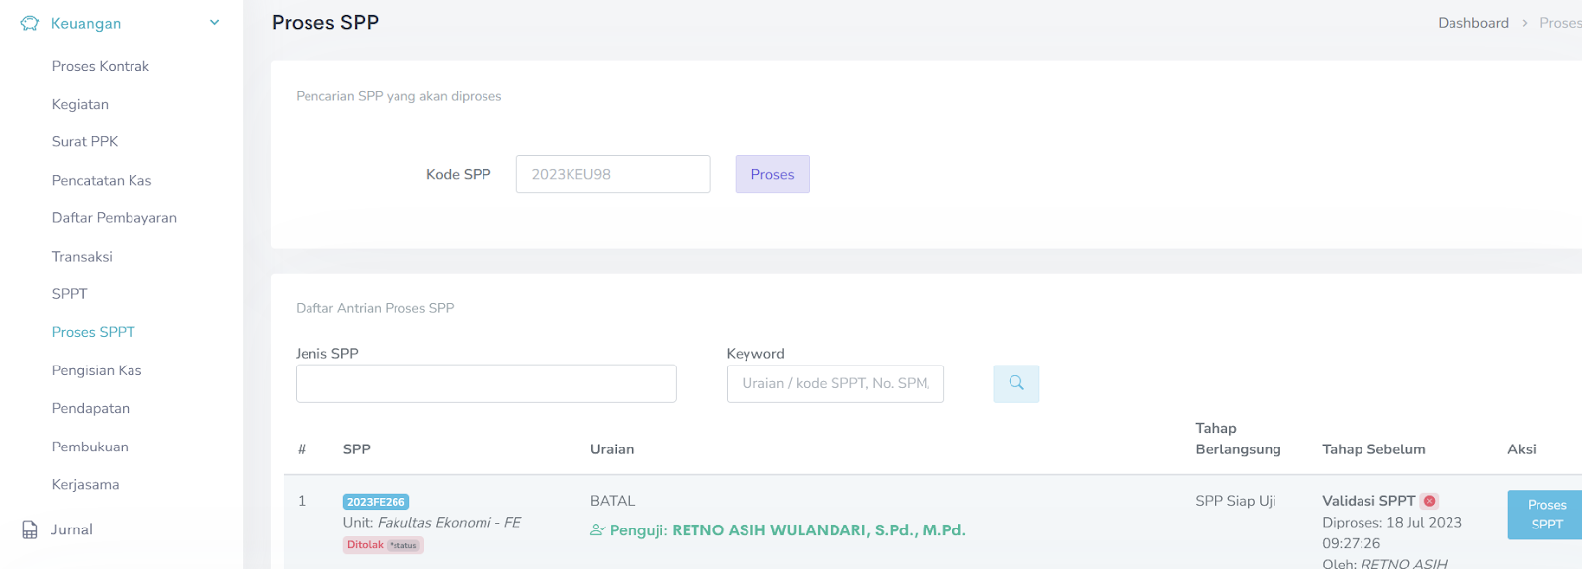Select Pencatatan Kas menu item
1582x569 pixels.
pos(102,180)
